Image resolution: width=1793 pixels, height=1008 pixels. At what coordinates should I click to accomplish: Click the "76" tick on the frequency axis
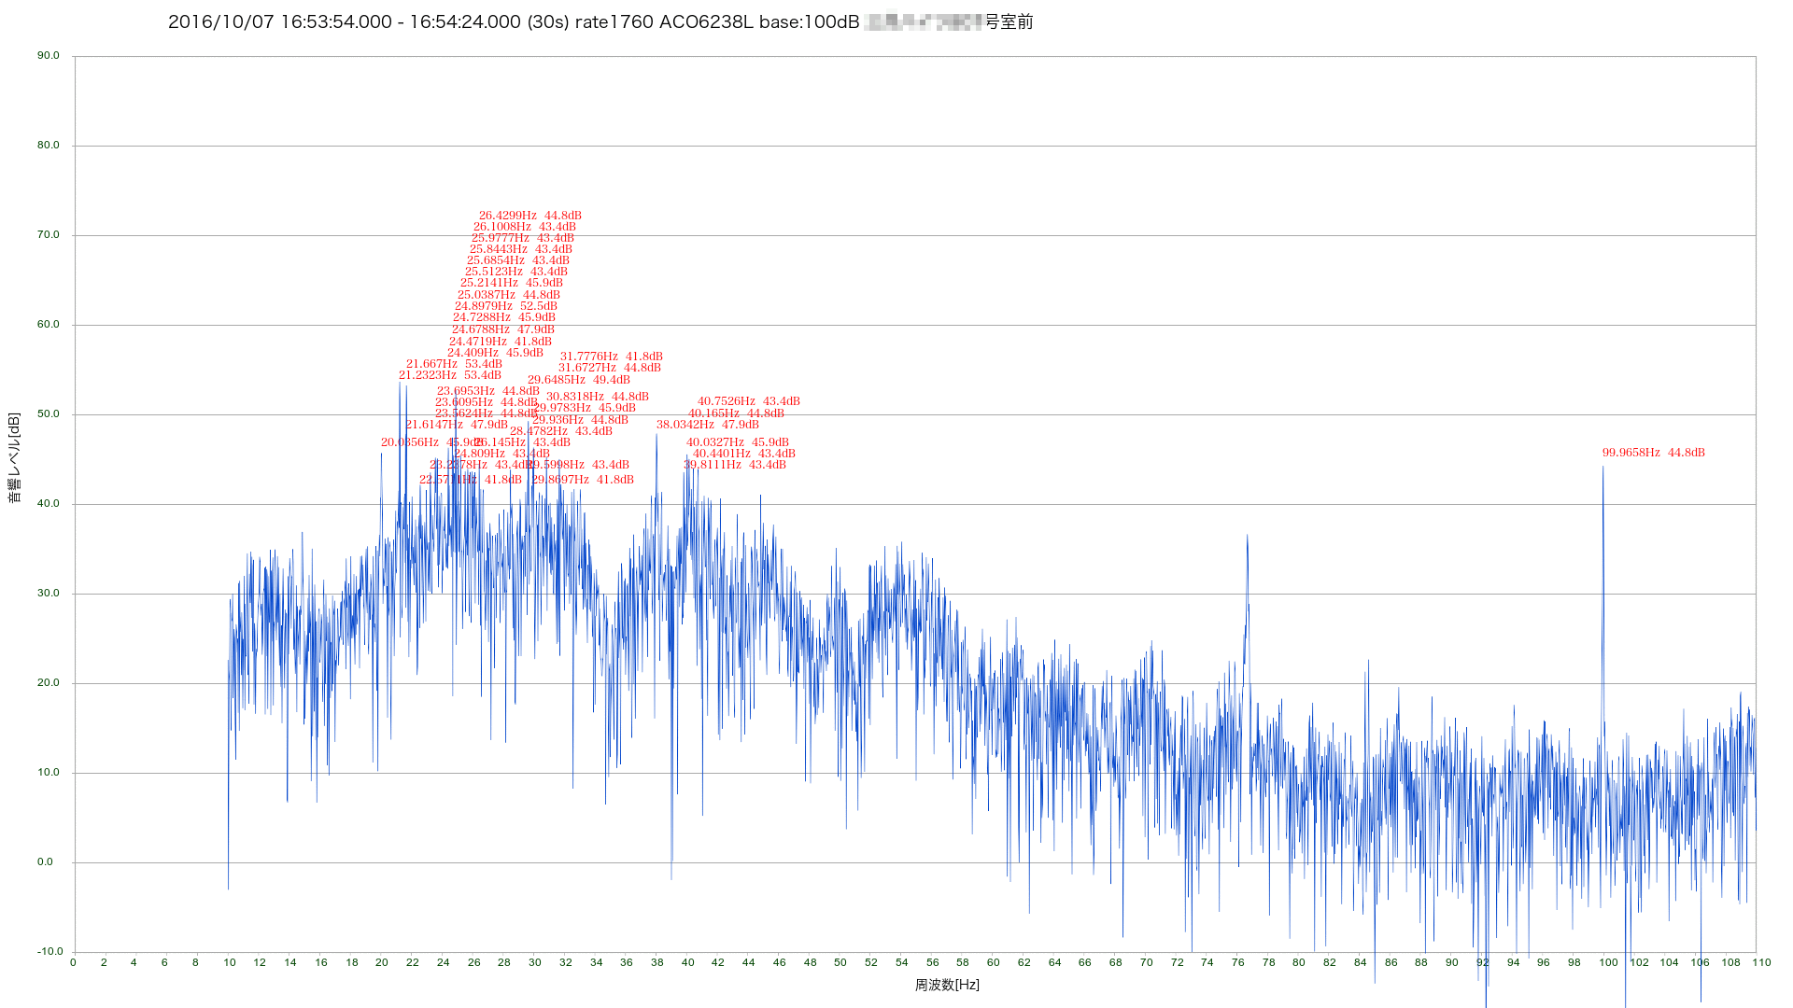[1238, 962]
